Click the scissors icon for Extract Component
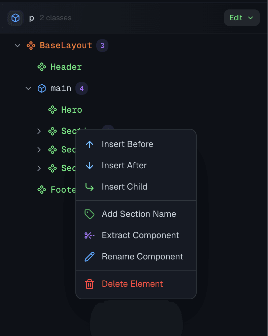 (89, 235)
